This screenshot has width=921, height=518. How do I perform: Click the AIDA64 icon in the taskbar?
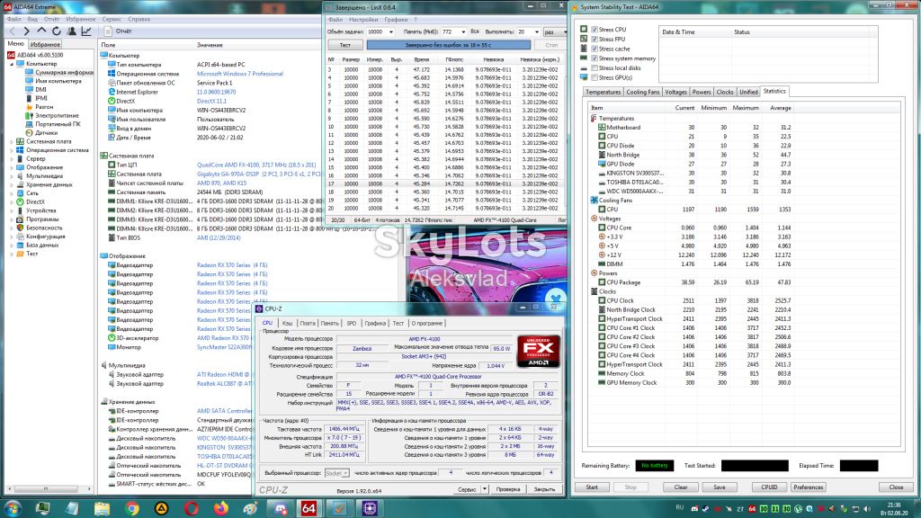coord(308,509)
